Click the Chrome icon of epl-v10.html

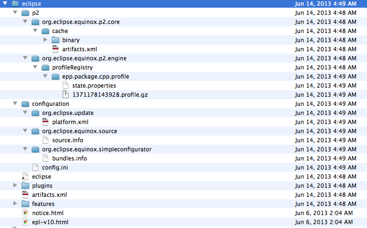(25, 222)
